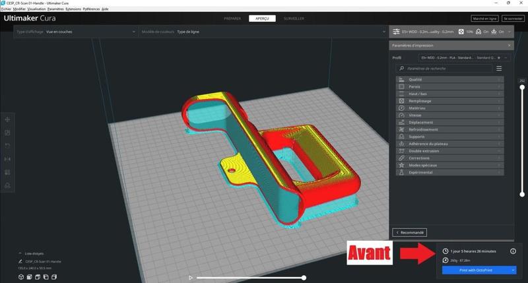
Task: Click the 3D perspective view icon
Action: click(21, 277)
